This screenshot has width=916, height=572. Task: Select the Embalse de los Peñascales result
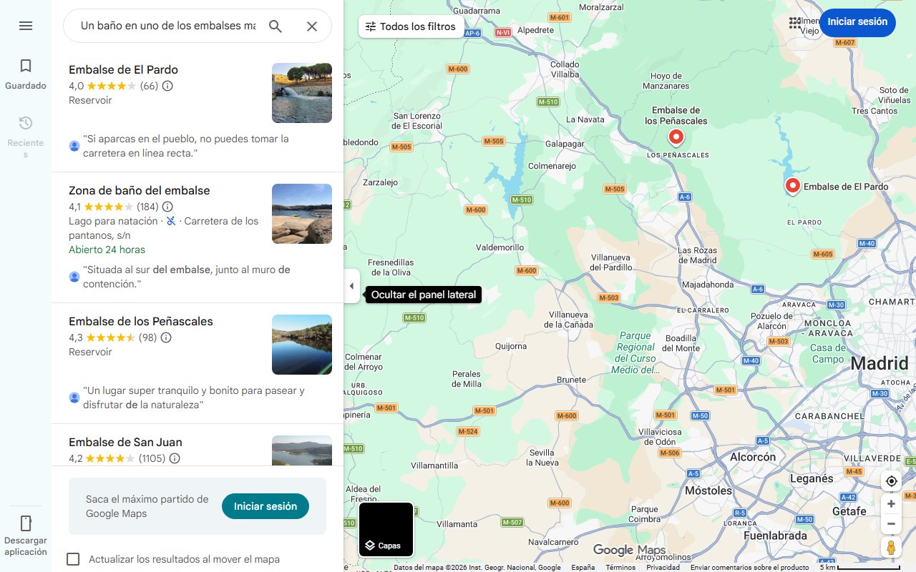tap(141, 322)
